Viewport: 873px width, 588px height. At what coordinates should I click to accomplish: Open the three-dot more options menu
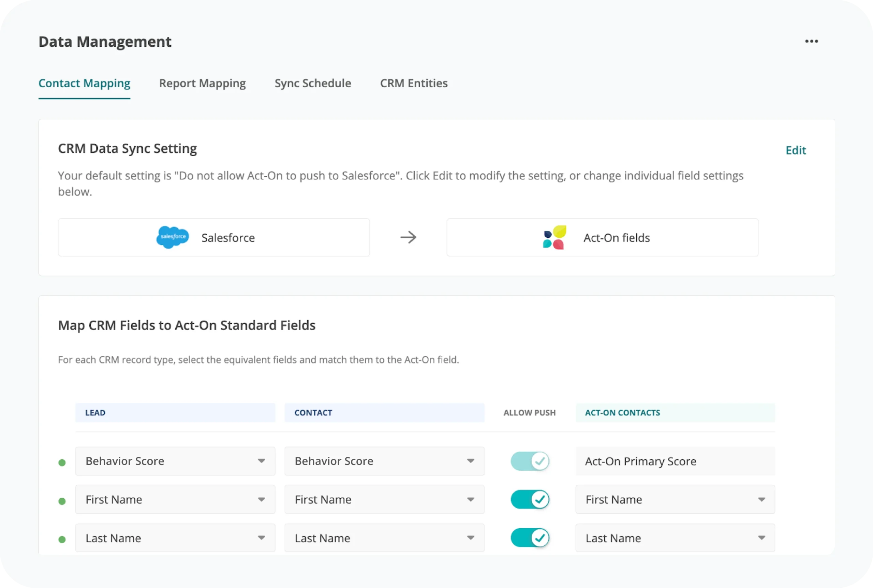coord(811,41)
